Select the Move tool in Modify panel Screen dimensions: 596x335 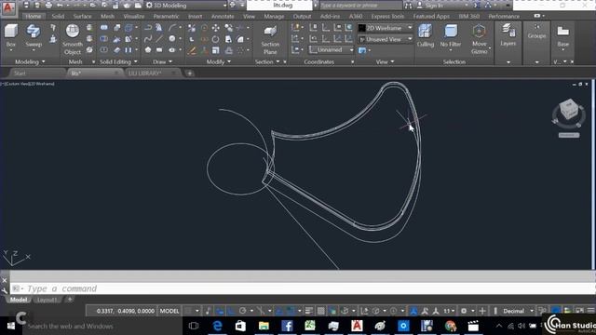(215, 28)
